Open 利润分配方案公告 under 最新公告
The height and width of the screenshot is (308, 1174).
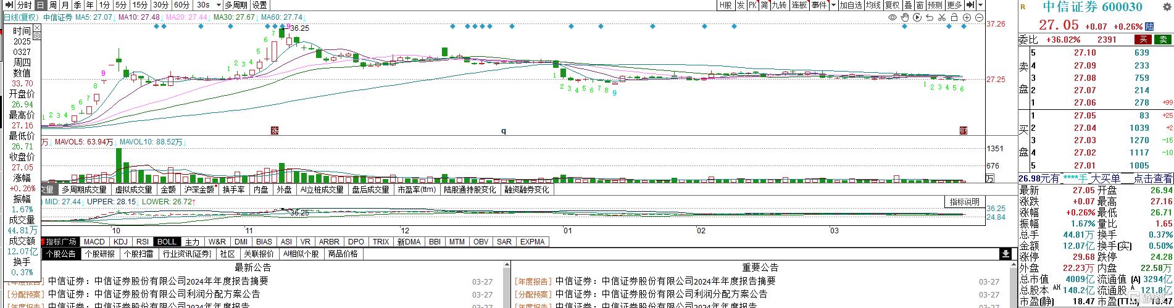(154, 294)
